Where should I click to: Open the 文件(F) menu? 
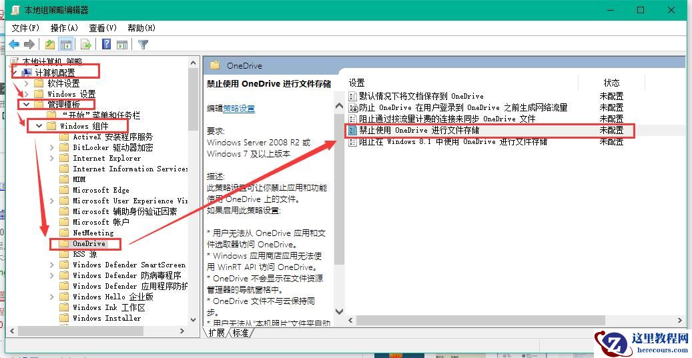tap(25, 28)
